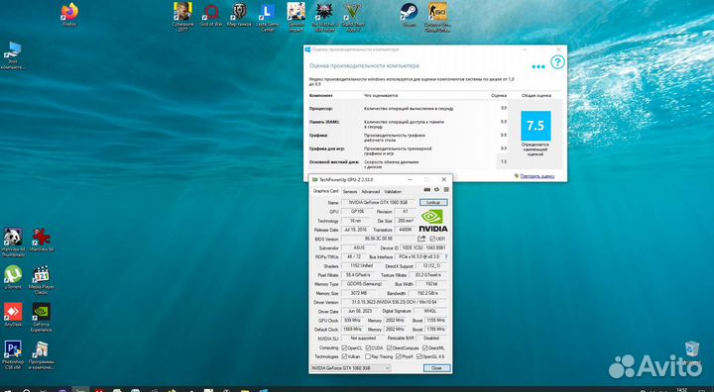Launch Media Player Classic shortcut
This screenshot has height=392, width=714.
(x=42, y=279)
